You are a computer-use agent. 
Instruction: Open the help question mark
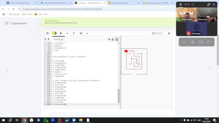(74, 33)
